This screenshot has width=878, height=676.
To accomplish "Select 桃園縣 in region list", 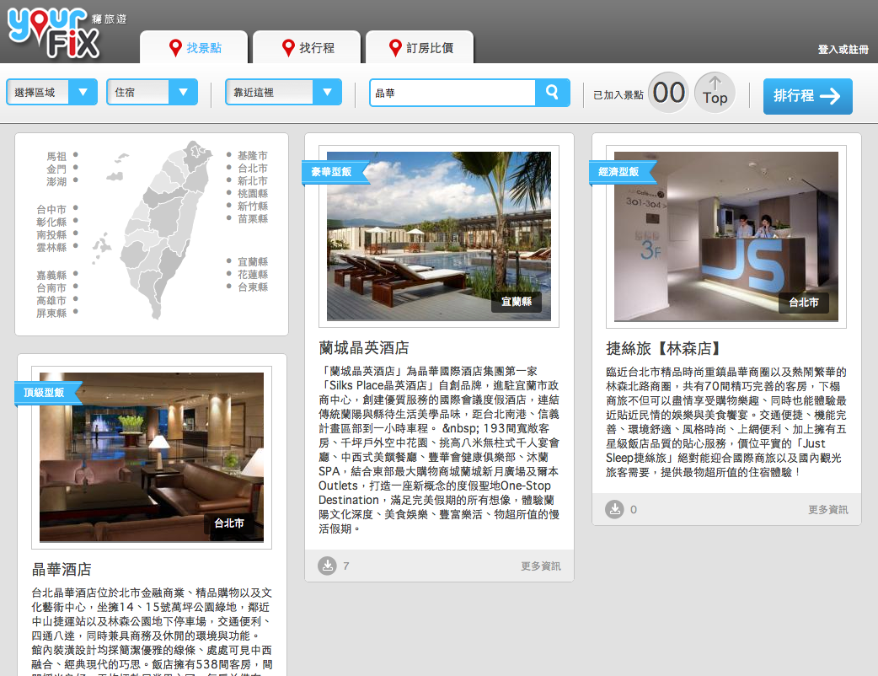I will pos(253,194).
